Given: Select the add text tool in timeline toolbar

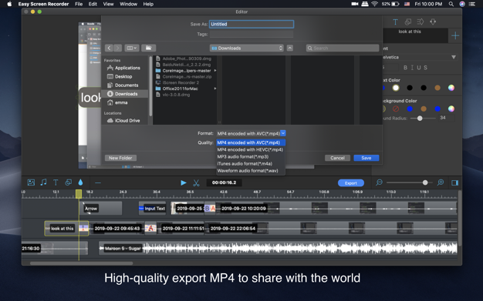Looking at the screenshot, I should click(56, 182).
